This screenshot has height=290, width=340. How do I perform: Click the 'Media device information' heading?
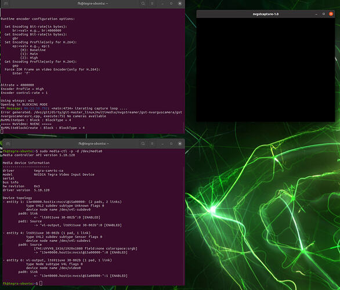(x=26, y=163)
